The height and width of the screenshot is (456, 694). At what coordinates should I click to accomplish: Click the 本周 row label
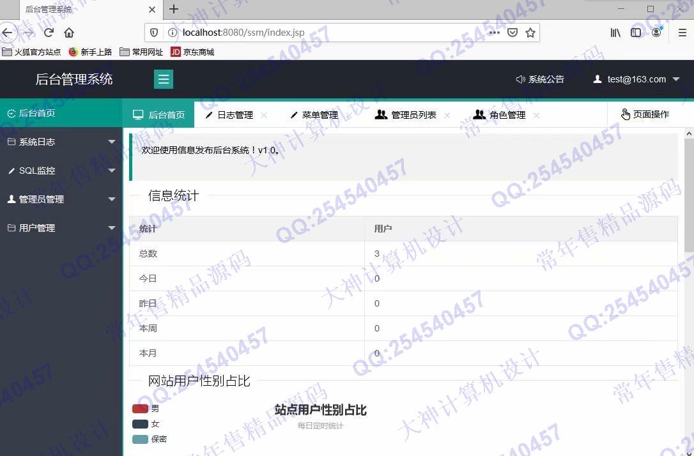(x=148, y=328)
